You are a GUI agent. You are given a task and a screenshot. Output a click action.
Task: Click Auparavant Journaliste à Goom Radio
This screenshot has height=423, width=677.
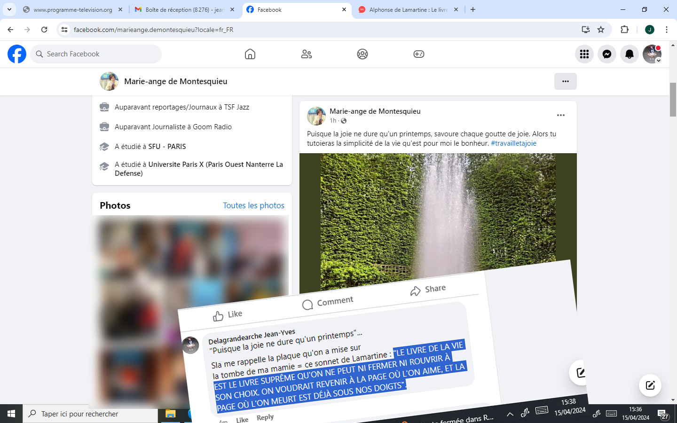(x=173, y=127)
